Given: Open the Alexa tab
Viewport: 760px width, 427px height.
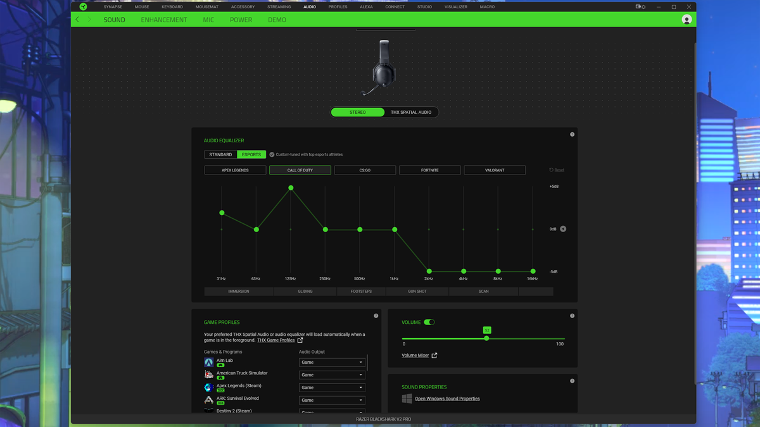Looking at the screenshot, I should [366, 6].
